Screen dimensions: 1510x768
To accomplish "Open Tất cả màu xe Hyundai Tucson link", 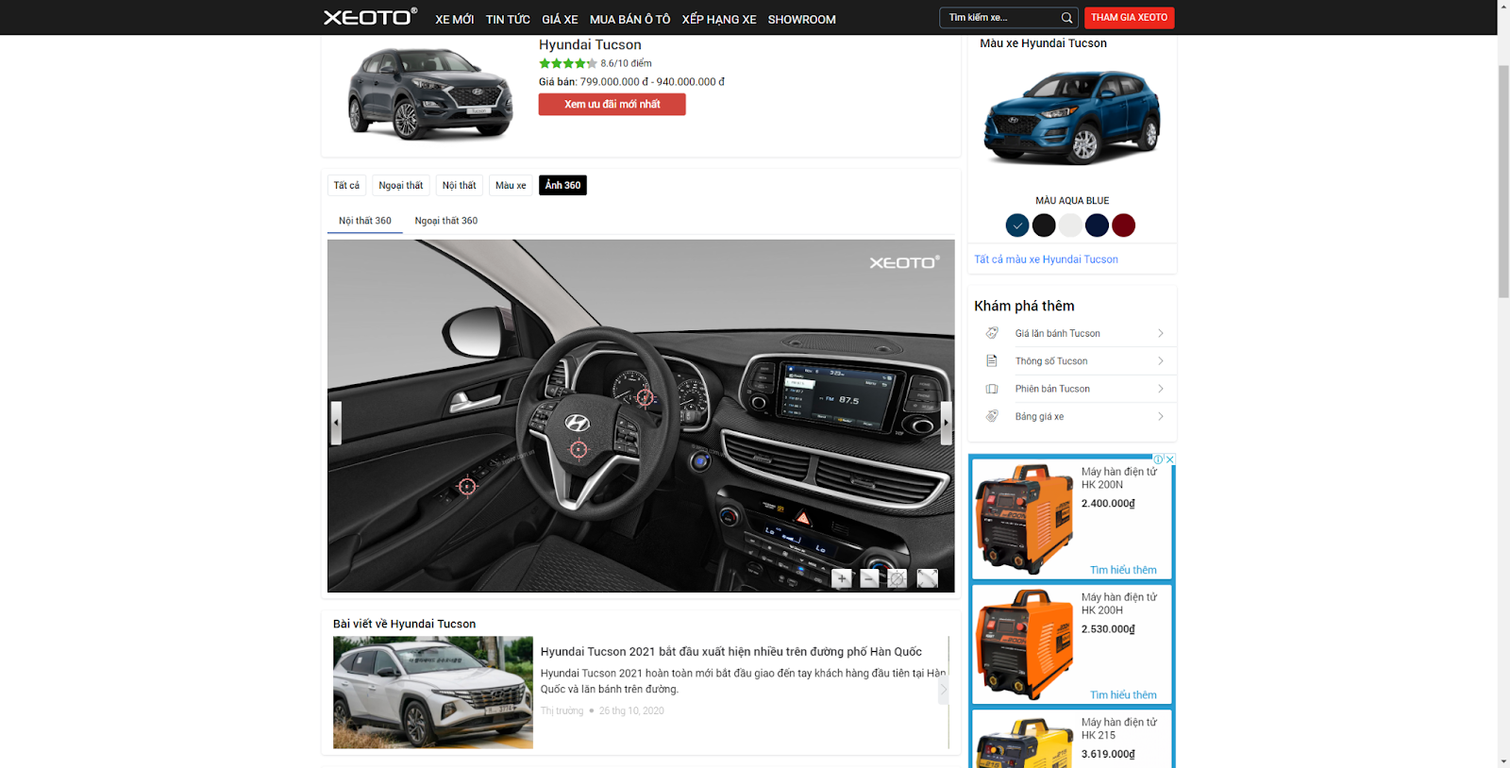I will point(1046,259).
